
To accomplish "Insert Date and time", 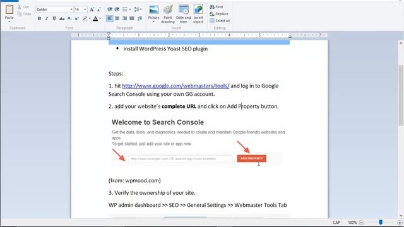I will (184, 14).
